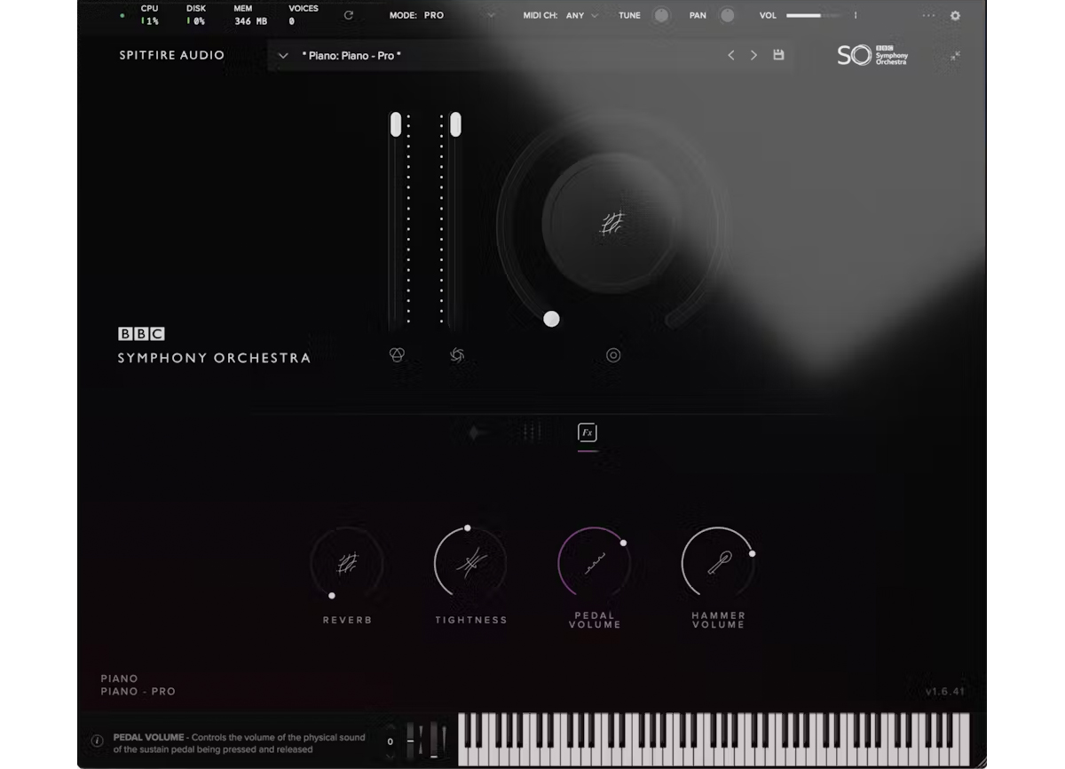Click the MEM value 346 MB
This screenshot has width=1065, height=769.
(x=251, y=21)
